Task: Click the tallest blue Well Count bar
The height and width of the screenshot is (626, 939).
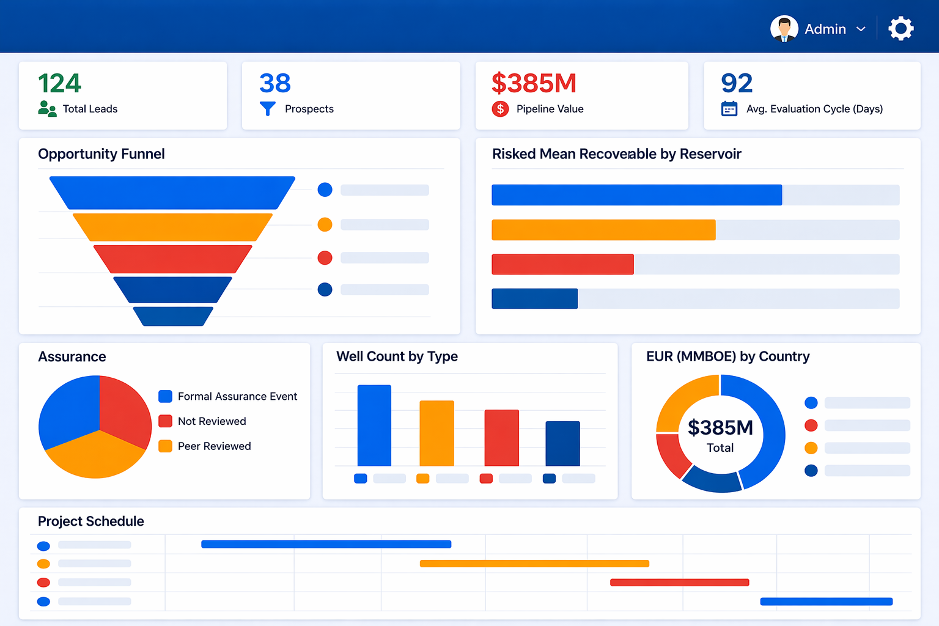Action: (374, 425)
